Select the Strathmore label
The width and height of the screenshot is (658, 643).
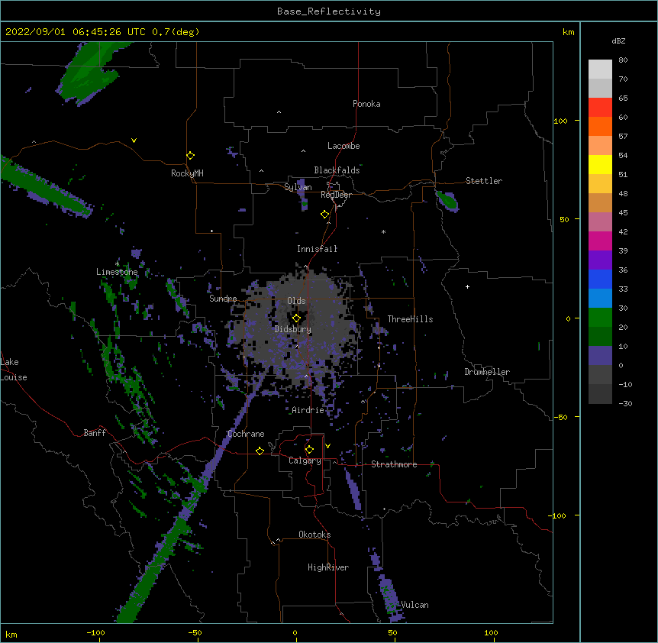(x=394, y=464)
